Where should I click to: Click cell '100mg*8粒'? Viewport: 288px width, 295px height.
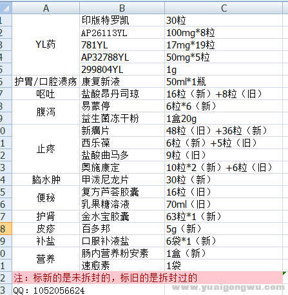click(224, 32)
